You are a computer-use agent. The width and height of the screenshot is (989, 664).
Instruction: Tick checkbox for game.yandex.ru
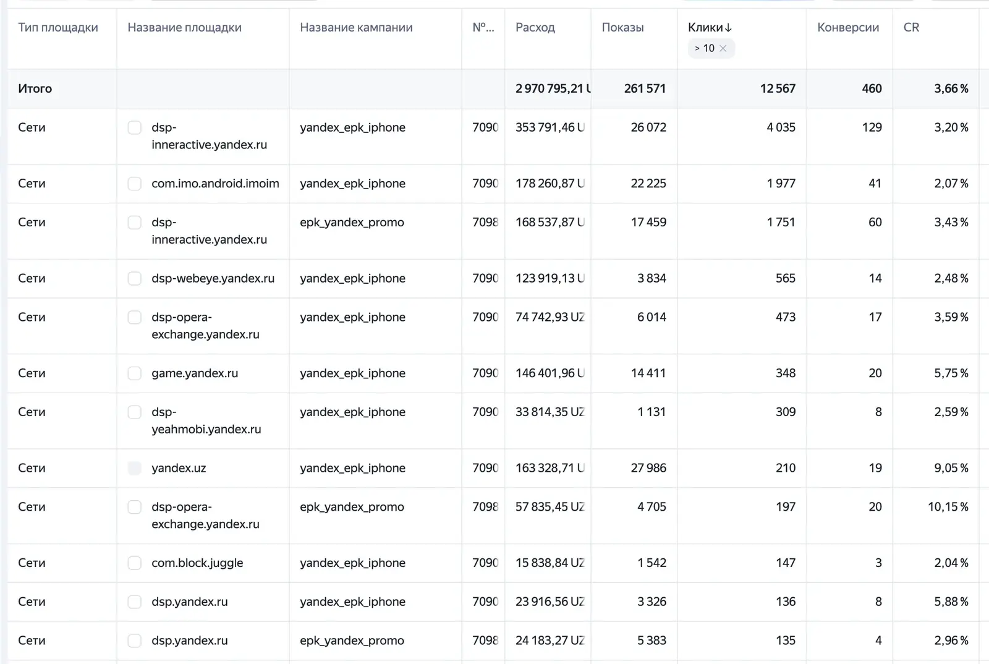[134, 373]
